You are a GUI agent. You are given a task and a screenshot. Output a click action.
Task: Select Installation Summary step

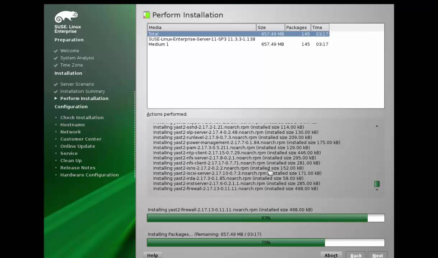pyautogui.click(x=83, y=91)
